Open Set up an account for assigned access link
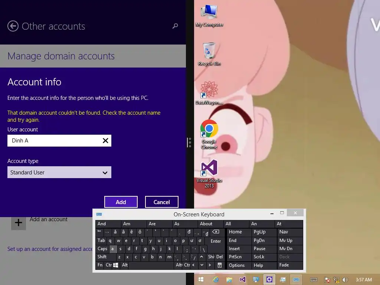Viewport: 380px width, 285px height. click(50, 249)
